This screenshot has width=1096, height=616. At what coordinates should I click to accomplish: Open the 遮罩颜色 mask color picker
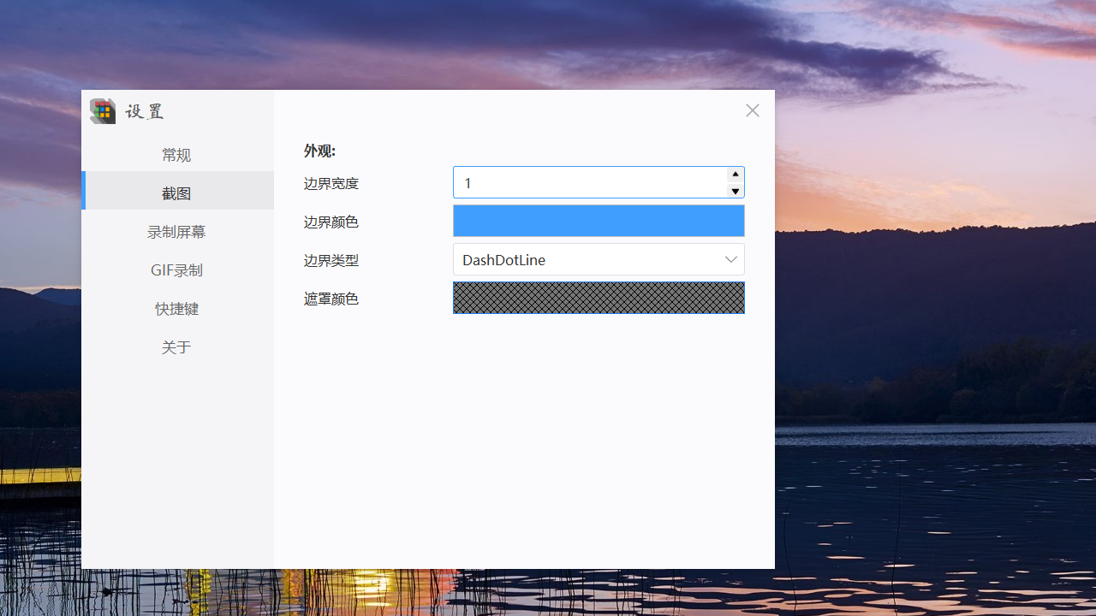pos(599,298)
